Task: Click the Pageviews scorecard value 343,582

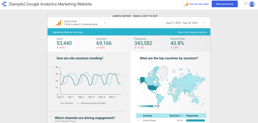Action: tap(143, 43)
